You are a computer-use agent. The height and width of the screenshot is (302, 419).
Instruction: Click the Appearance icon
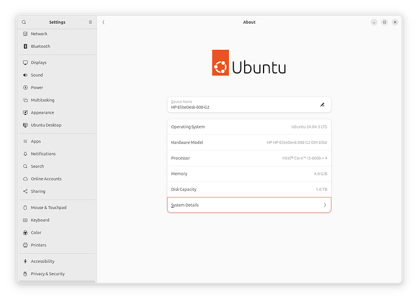tap(25, 112)
